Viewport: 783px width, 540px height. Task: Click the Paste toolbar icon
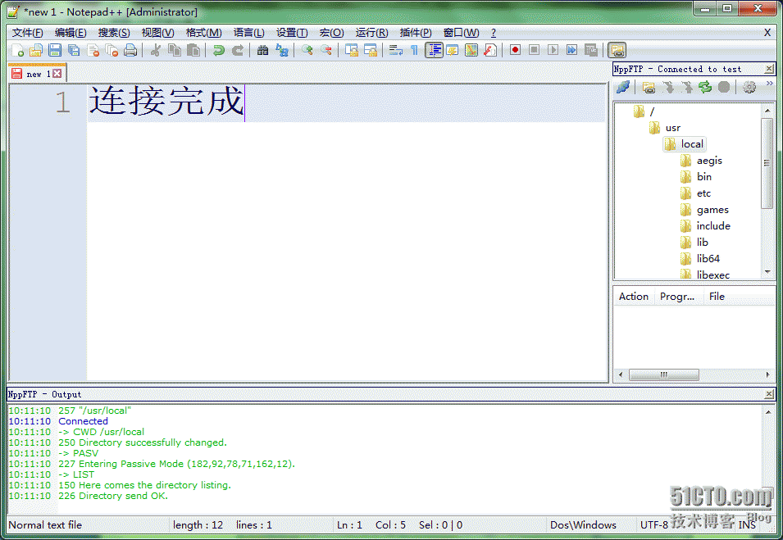click(193, 50)
